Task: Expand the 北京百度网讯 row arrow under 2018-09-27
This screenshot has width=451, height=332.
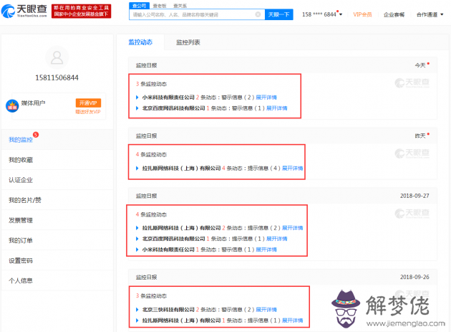Action: [x=137, y=239]
